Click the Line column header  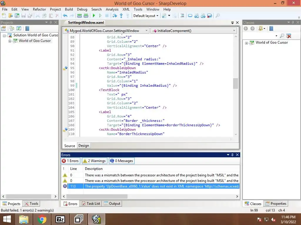73,169
